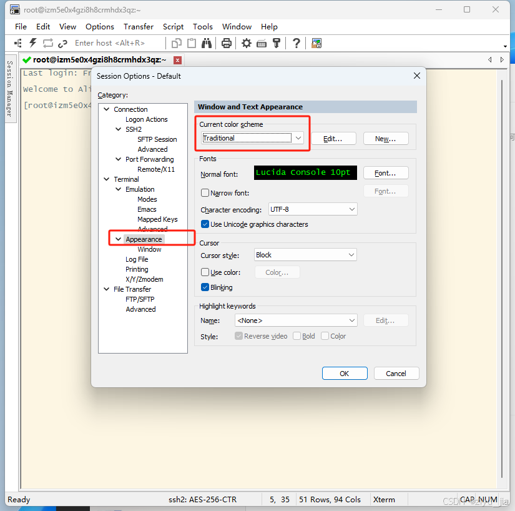
Task: Open the View menu
Action: tap(67, 27)
